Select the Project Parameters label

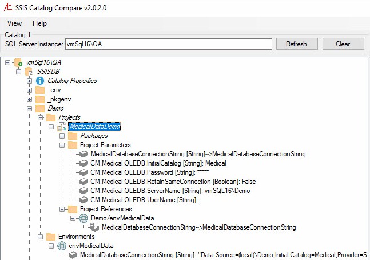(105, 145)
